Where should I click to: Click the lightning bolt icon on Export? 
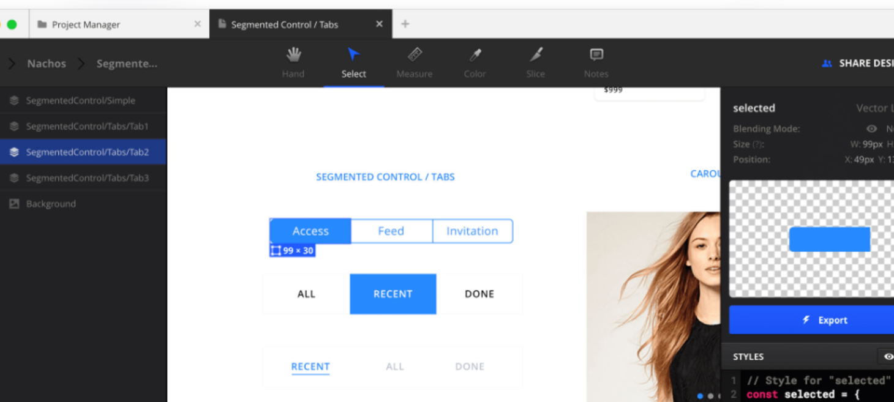click(x=806, y=319)
